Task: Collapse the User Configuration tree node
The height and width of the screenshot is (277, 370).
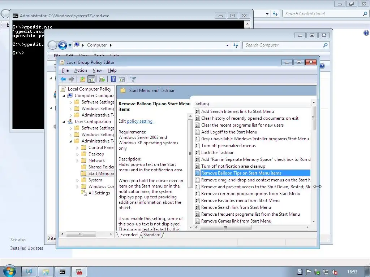Action: pyautogui.click(x=64, y=122)
